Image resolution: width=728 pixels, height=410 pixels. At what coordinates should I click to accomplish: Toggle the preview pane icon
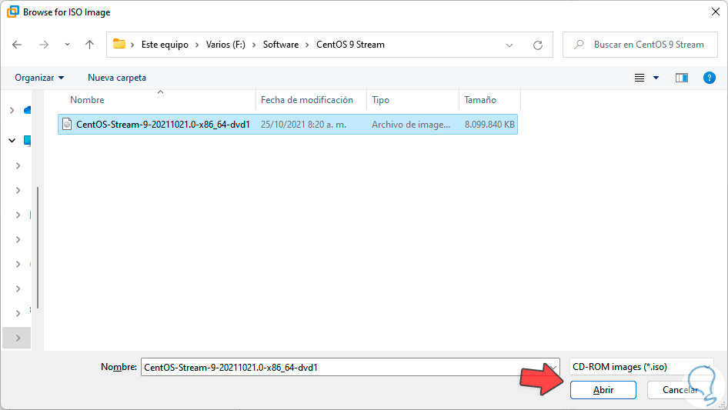[682, 78]
